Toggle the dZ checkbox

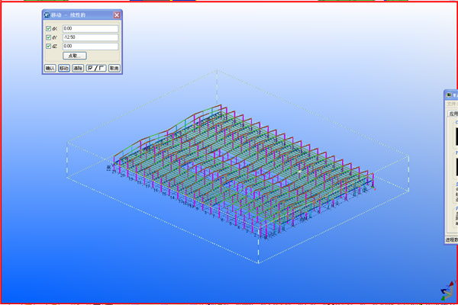[x=48, y=46]
